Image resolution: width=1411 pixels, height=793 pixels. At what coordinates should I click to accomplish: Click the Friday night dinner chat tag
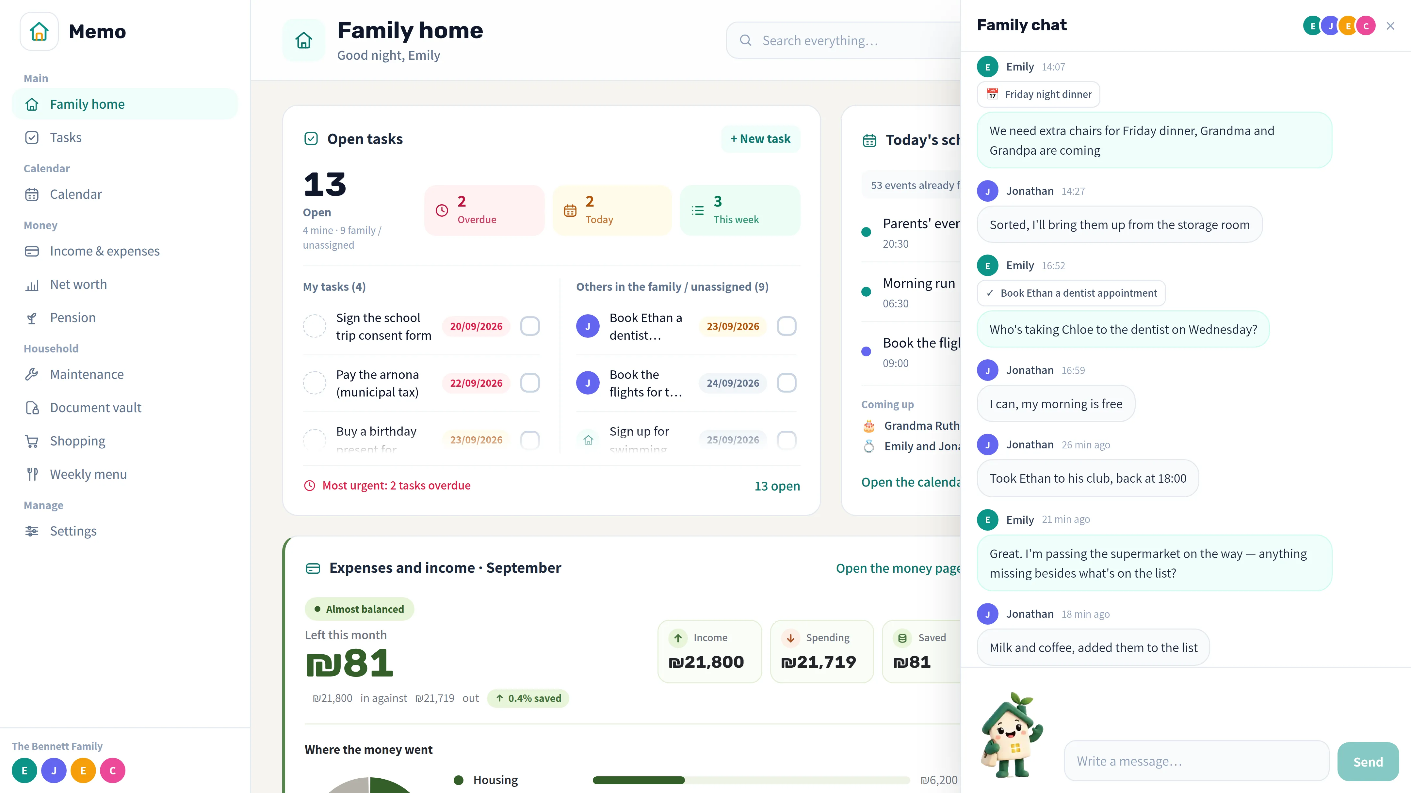pos(1039,94)
